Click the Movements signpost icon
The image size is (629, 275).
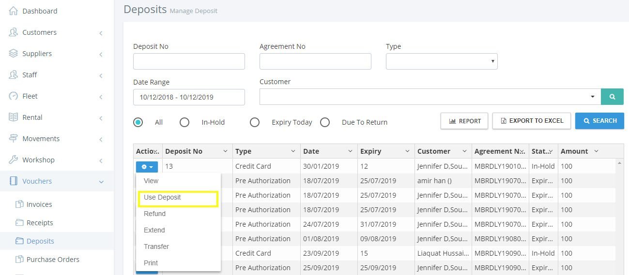point(14,138)
